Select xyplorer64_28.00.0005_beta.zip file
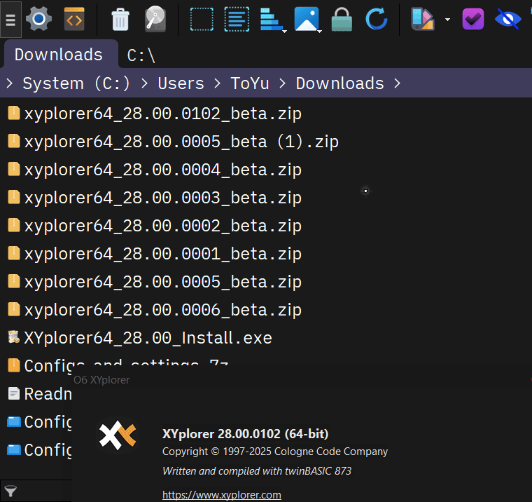Viewport: 532px width, 502px height. (163, 282)
